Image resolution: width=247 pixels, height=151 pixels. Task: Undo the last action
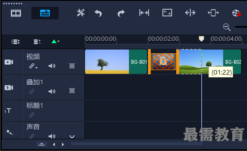tap(98, 13)
